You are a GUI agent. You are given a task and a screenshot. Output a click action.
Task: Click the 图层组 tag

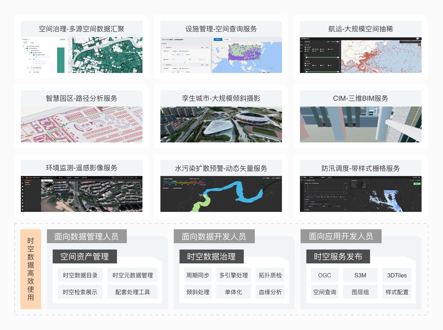tap(360, 292)
